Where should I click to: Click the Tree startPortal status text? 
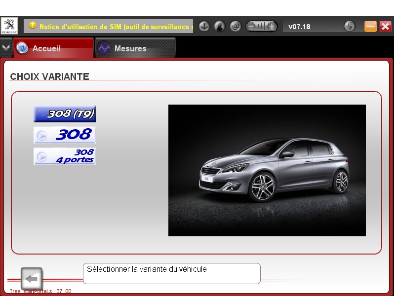point(40,291)
